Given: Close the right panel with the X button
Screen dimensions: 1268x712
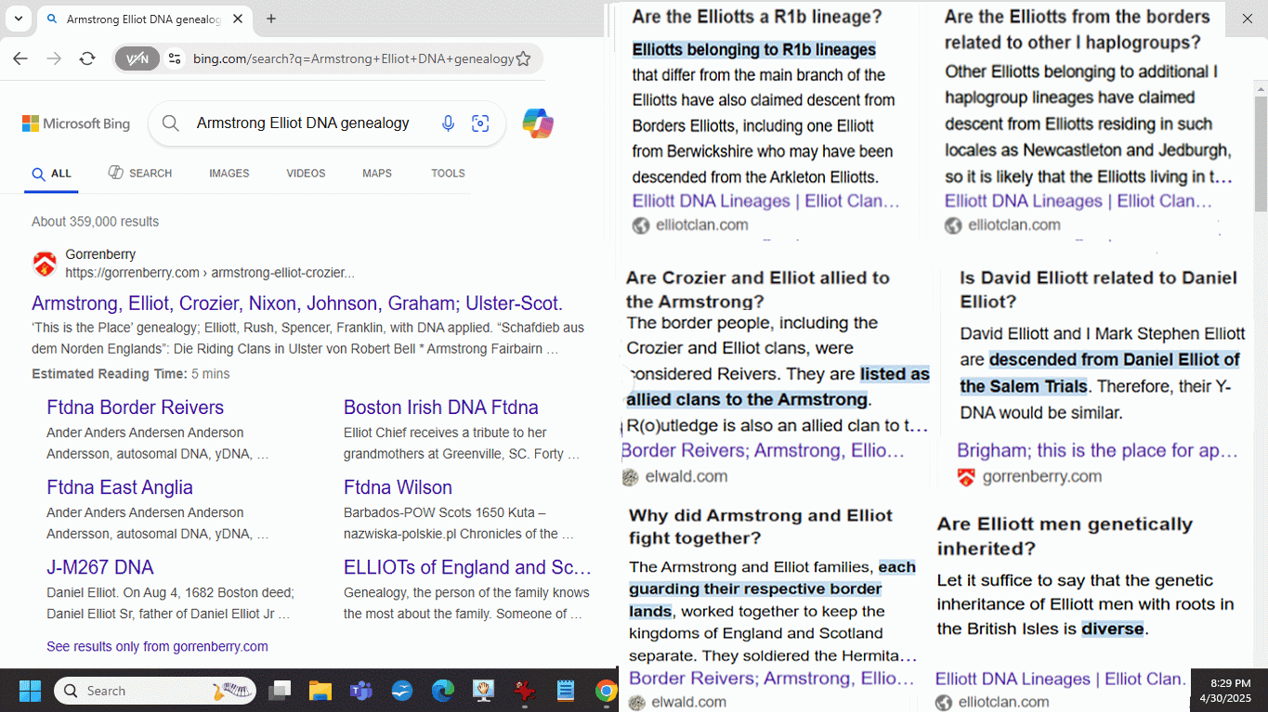Looking at the screenshot, I should coord(1248,19).
